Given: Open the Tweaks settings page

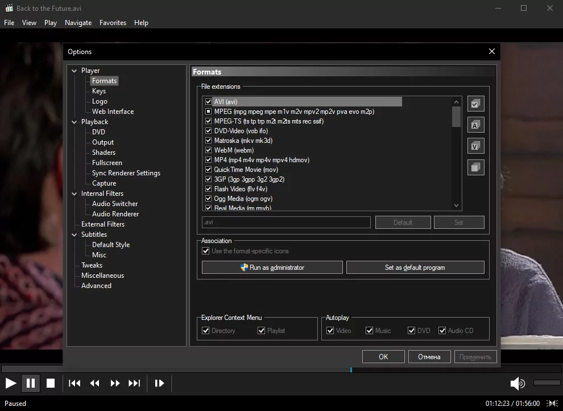Looking at the screenshot, I should (92, 265).
